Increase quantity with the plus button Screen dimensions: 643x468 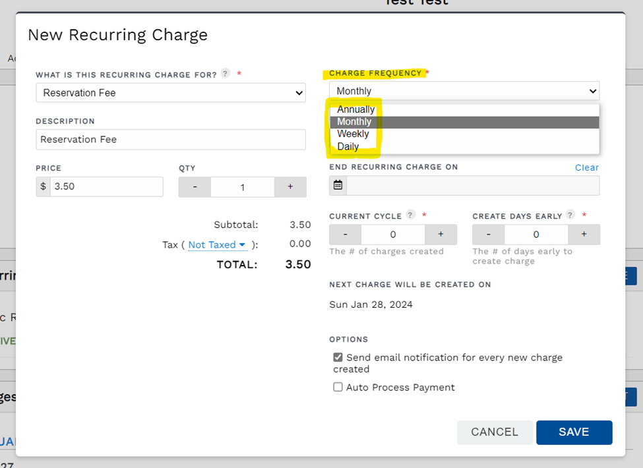290,187
